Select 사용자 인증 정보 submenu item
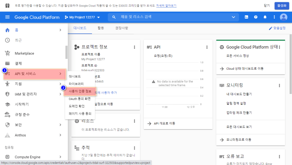The width and height of the screenshot is (292, 165). pos(80,91)
